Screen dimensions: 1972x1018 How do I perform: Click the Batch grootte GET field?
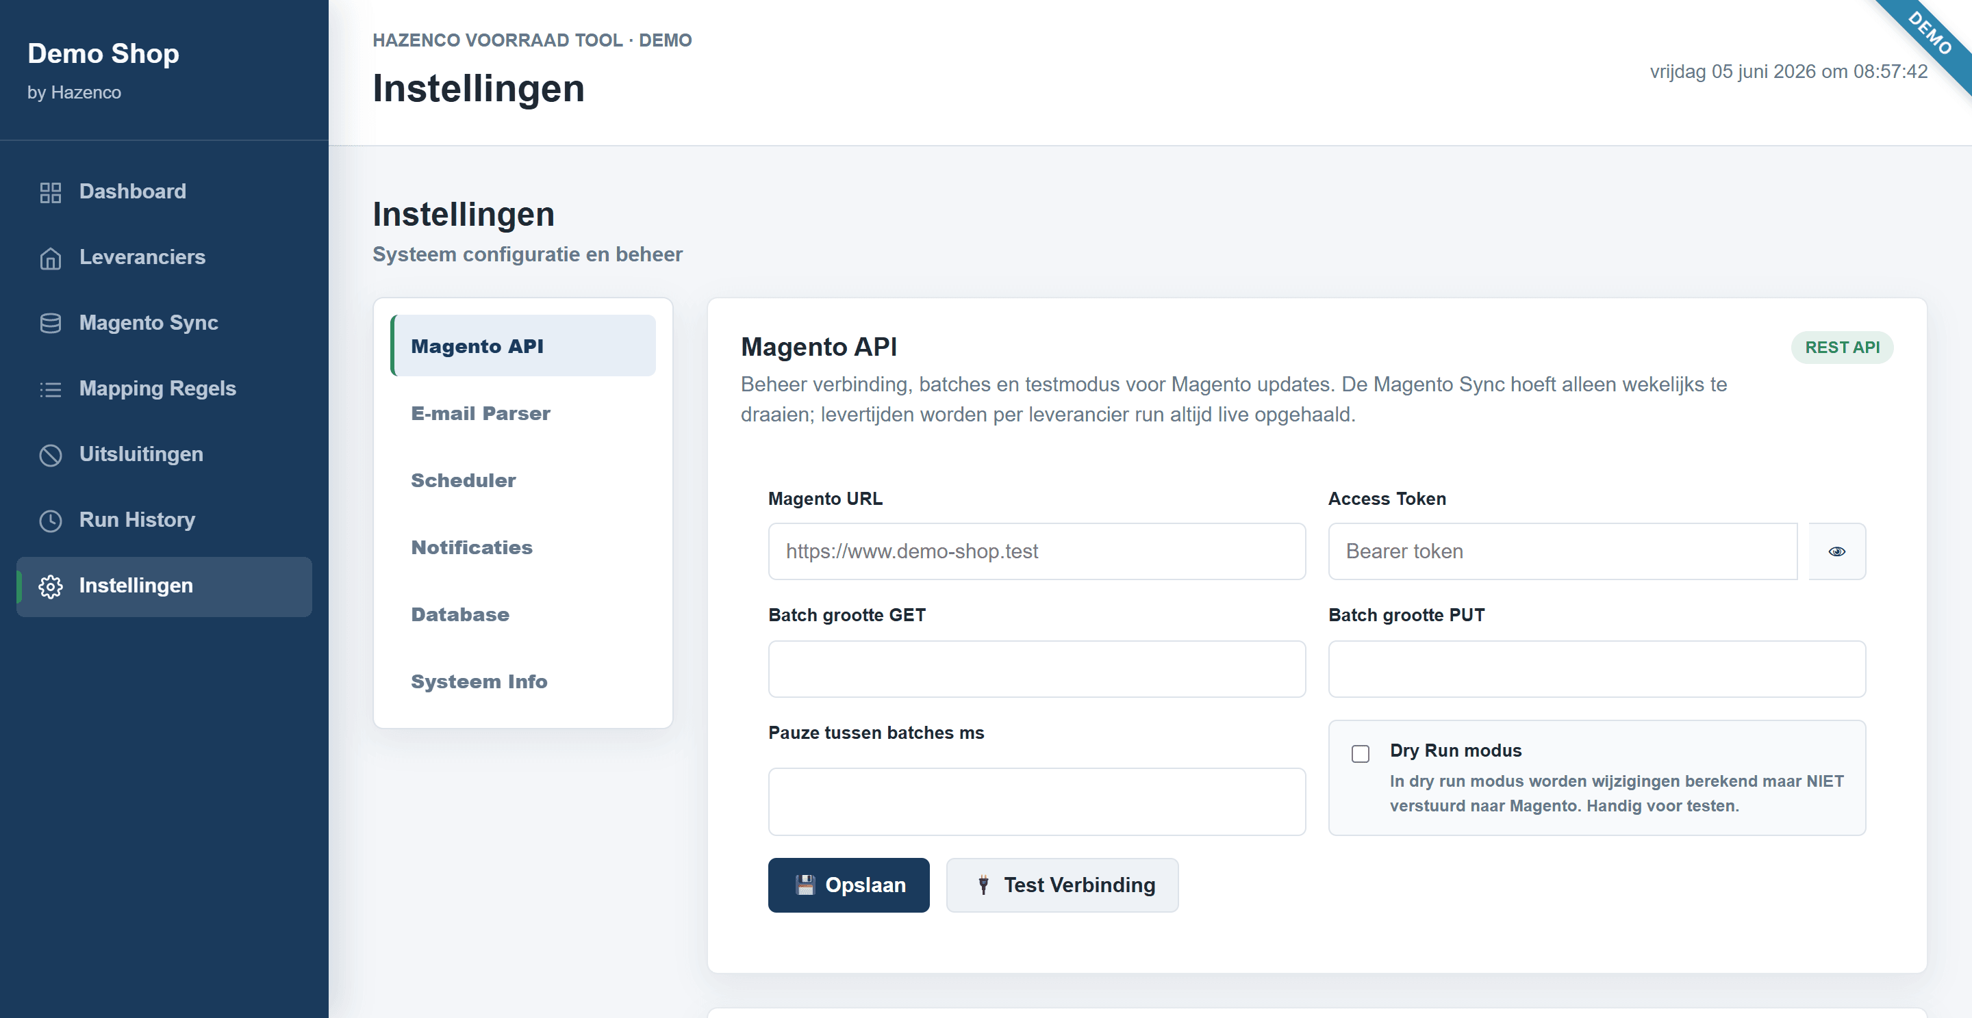[x=1037, y=669]
